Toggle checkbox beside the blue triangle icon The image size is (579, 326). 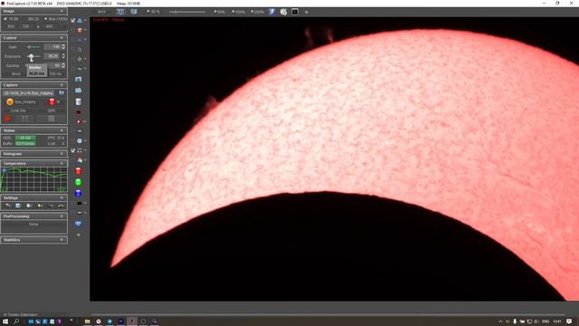point(73,20)
